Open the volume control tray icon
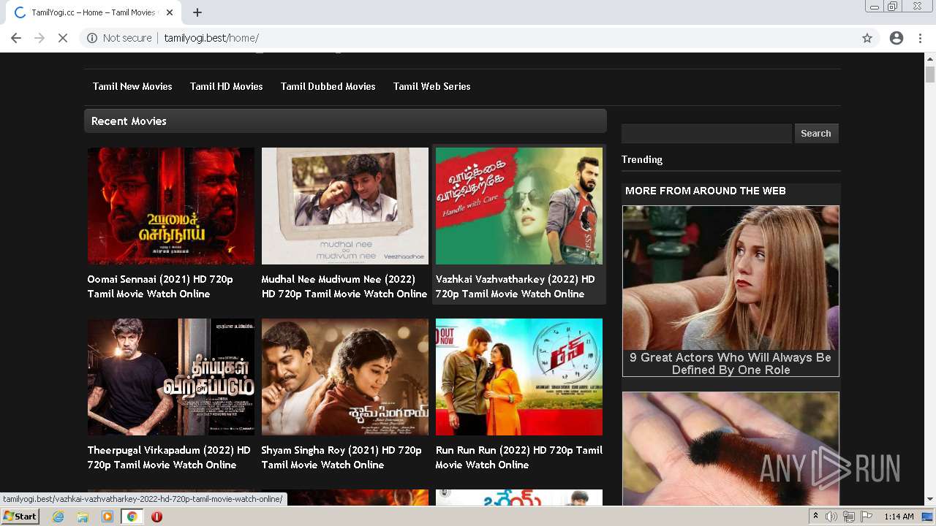 coord(831,517)
